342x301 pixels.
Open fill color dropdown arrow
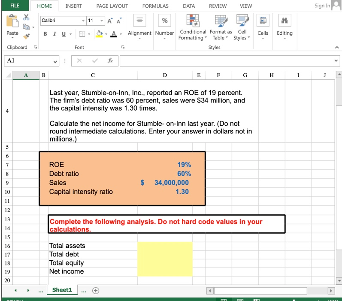coord(106,34)
